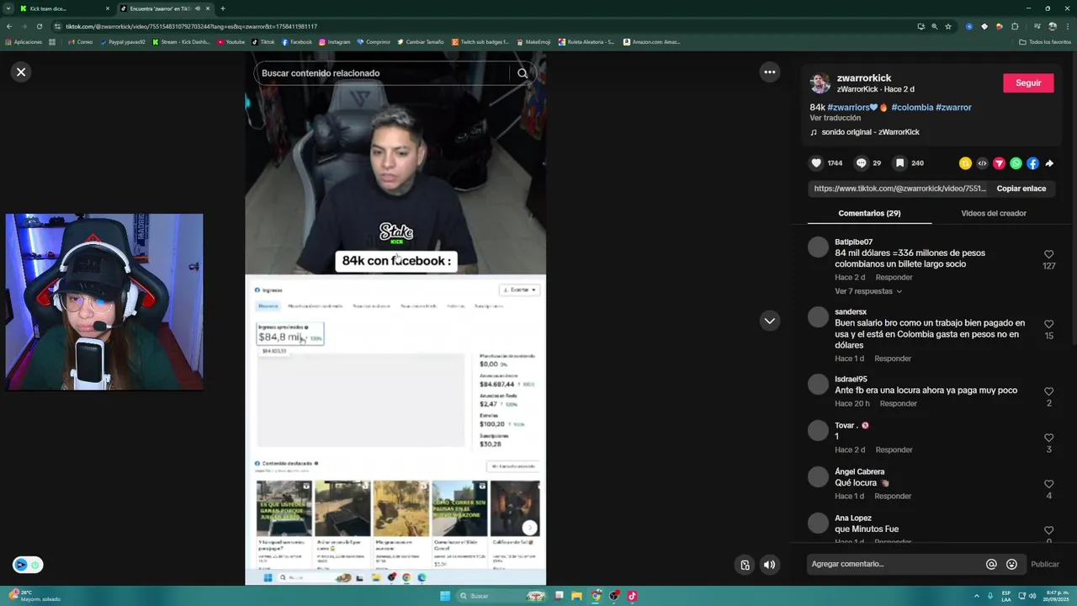1077x606 pixels.
Task: Click the embed code icon
Action: click(x=982, y=163)
